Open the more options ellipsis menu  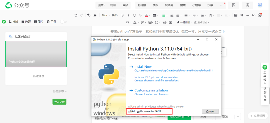222,5
